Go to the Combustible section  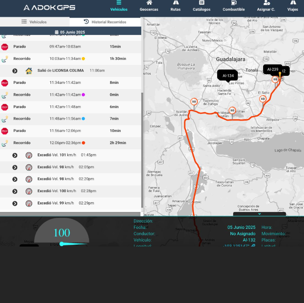(x=234, y=6)
